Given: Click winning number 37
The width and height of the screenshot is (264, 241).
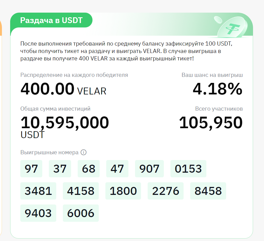Looking at the screenshot, I should click(60, 169).
